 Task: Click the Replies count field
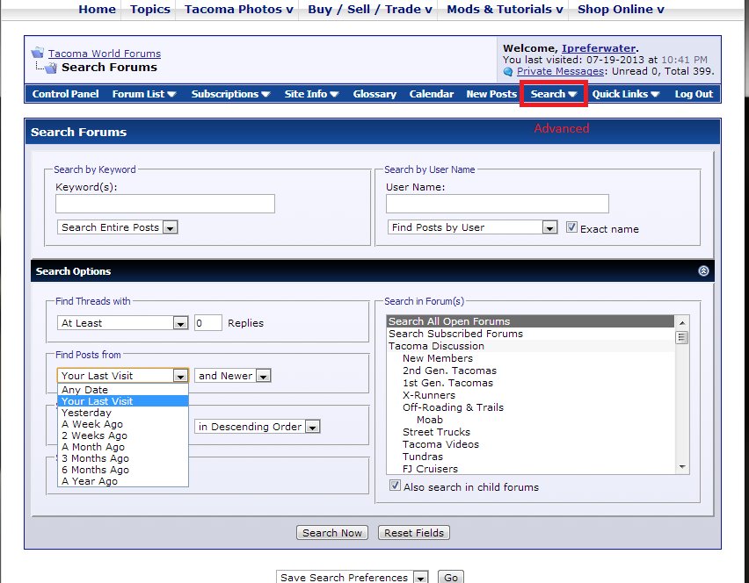click(x=207, y=323)
